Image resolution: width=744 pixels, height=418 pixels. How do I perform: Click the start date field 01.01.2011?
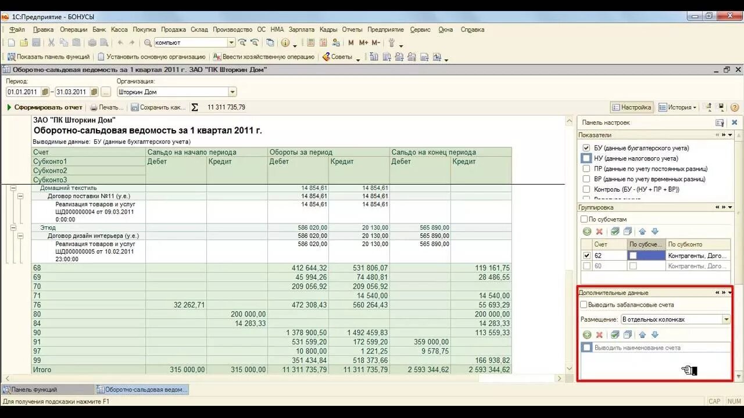click(x=23, y=92)
